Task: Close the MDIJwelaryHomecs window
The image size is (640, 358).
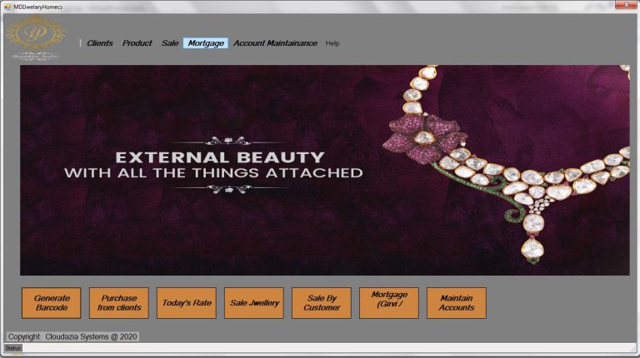Action: 620,6
